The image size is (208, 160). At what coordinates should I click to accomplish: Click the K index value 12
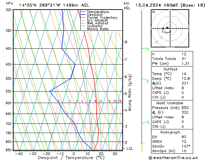point(184,54)
